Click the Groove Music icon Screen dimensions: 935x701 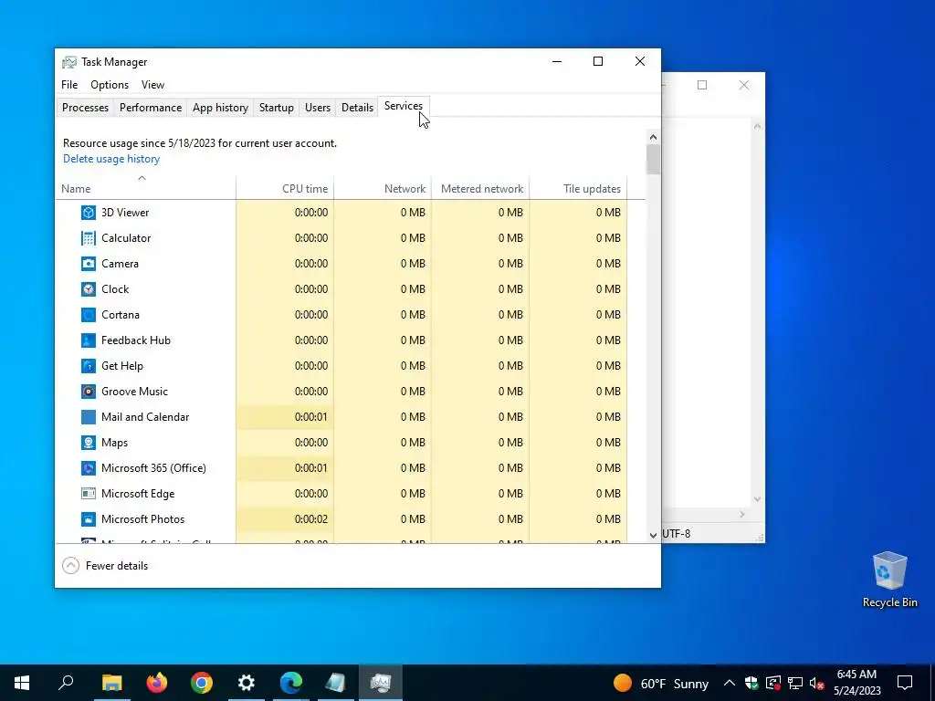tap(89, 392)
